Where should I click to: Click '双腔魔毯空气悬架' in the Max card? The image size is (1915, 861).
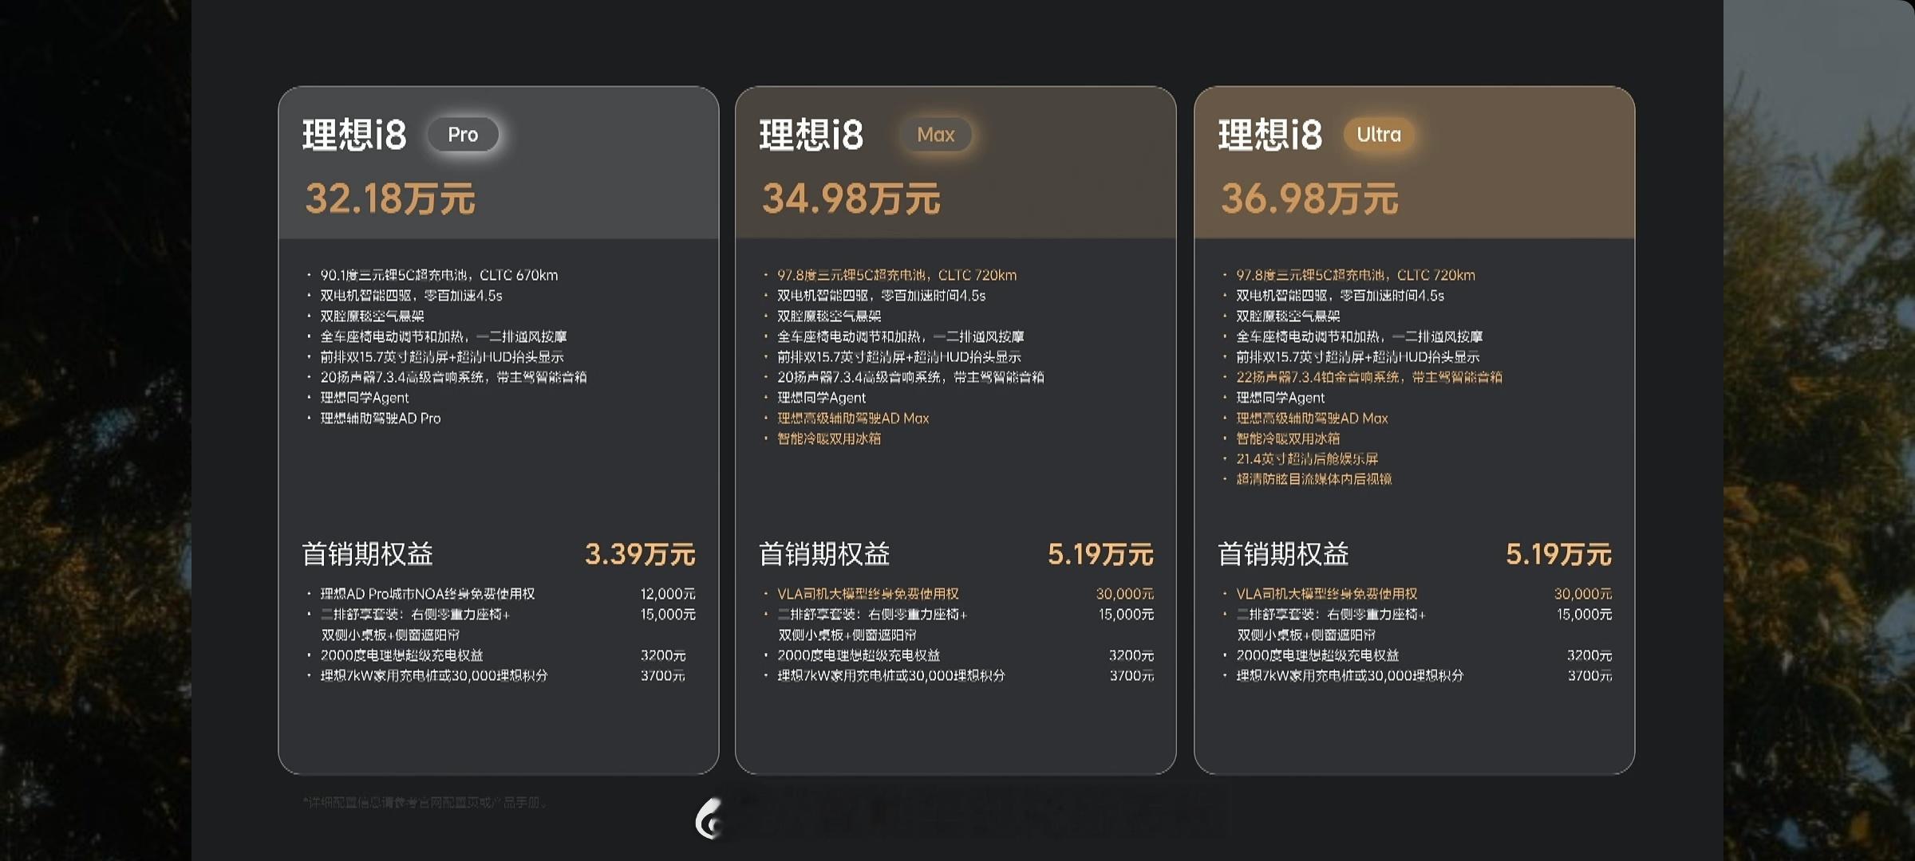(x=829, y=316)
